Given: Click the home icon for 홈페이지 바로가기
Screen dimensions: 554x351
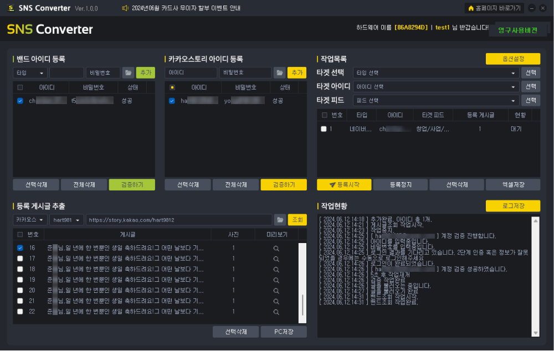Looking at the screenshot, I should coord(470,8).
